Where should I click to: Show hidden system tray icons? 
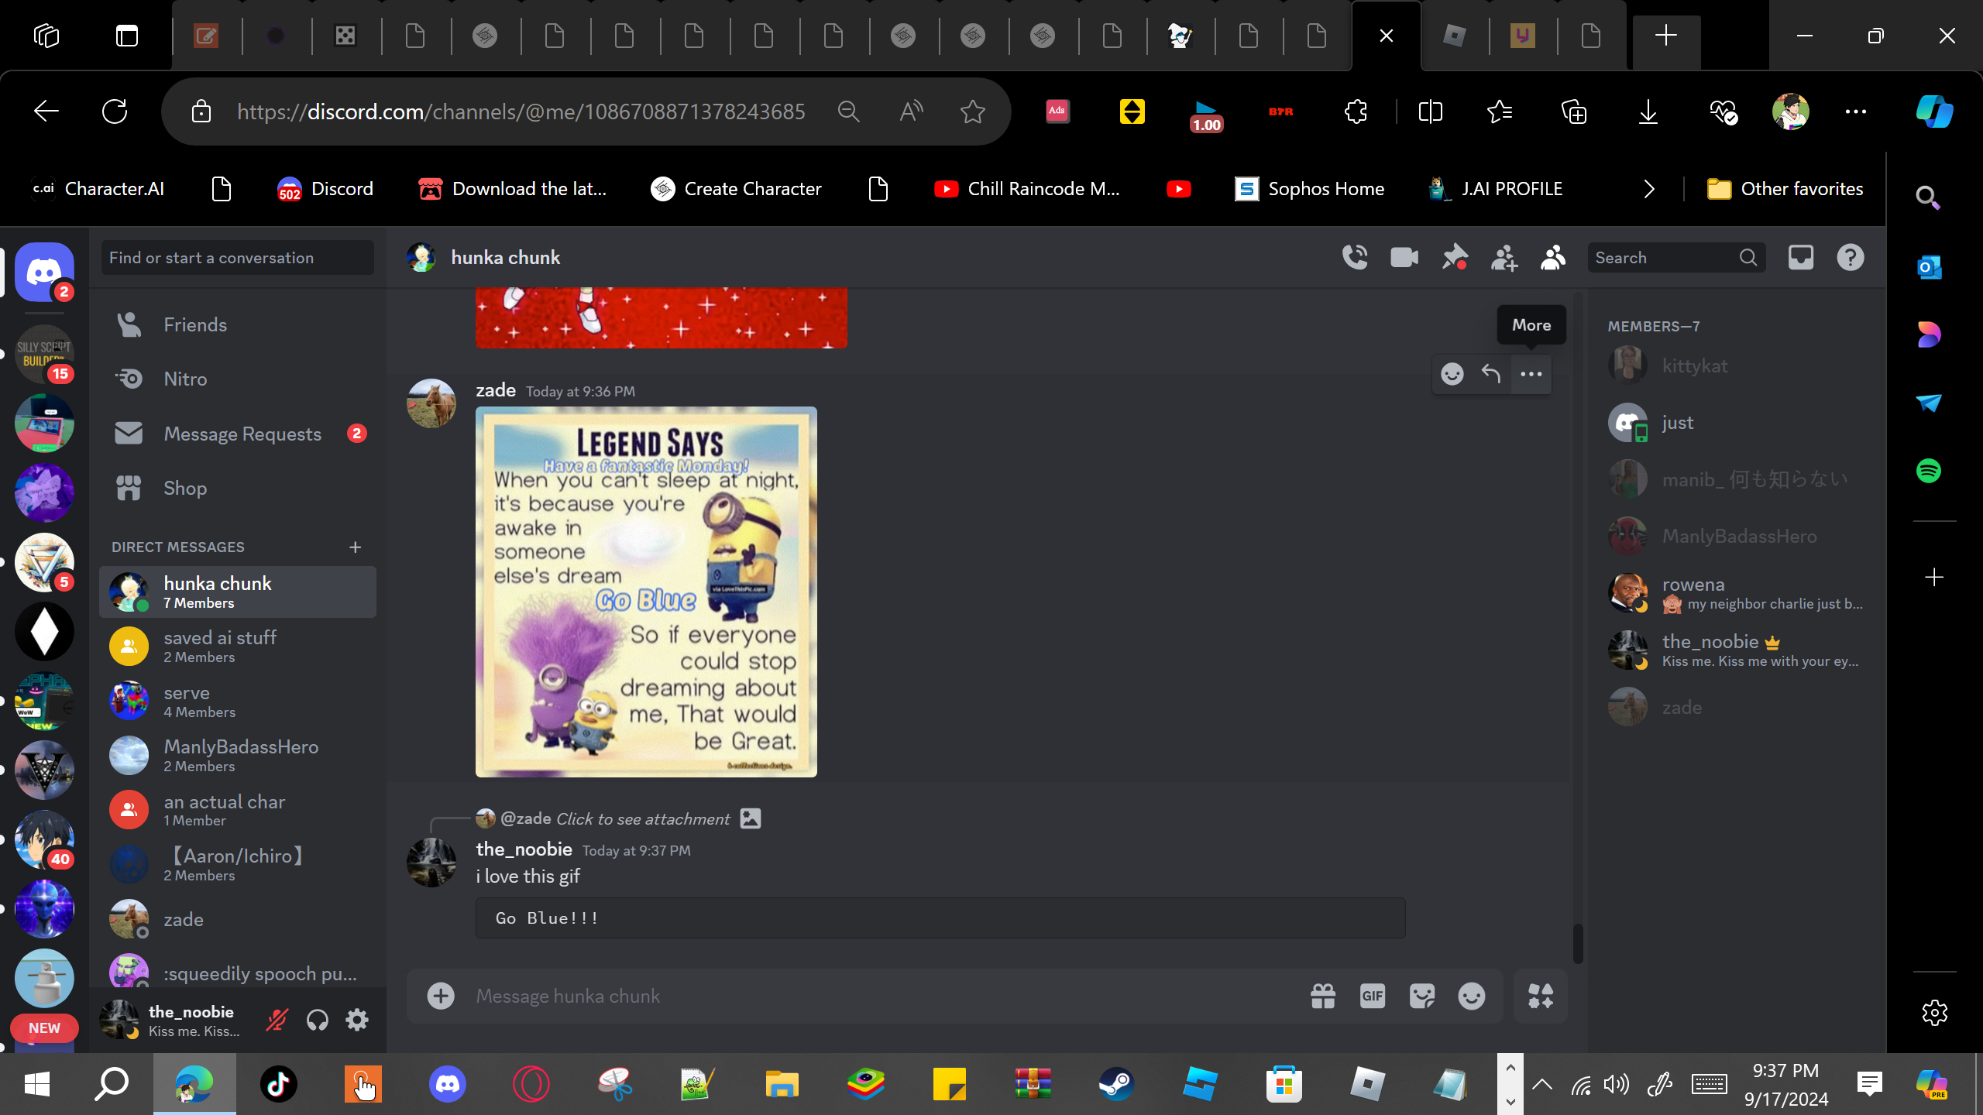pyautogui.click(x=1542, y=1084)
